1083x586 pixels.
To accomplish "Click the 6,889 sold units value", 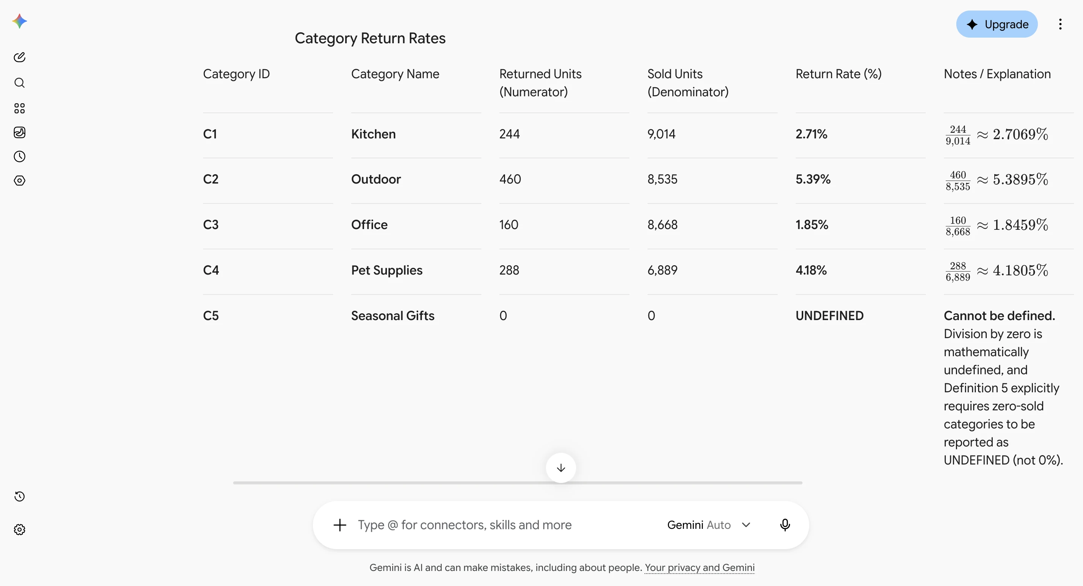I will [662, 270].
